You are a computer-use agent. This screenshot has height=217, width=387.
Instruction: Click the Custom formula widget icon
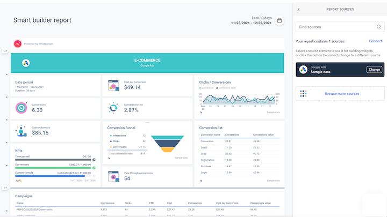tap(21, 131)
